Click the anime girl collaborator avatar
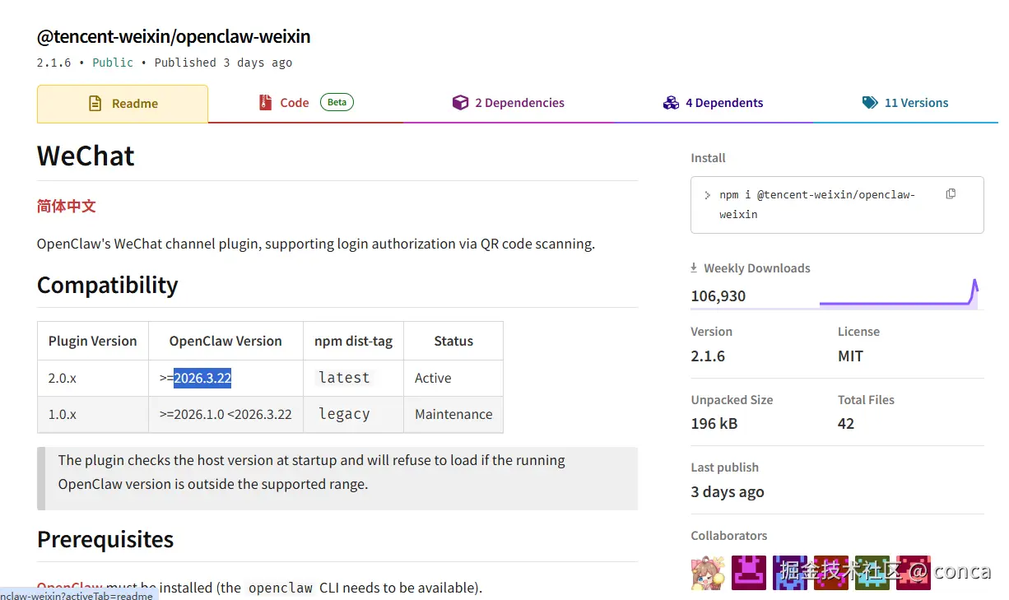 (708, 572)
